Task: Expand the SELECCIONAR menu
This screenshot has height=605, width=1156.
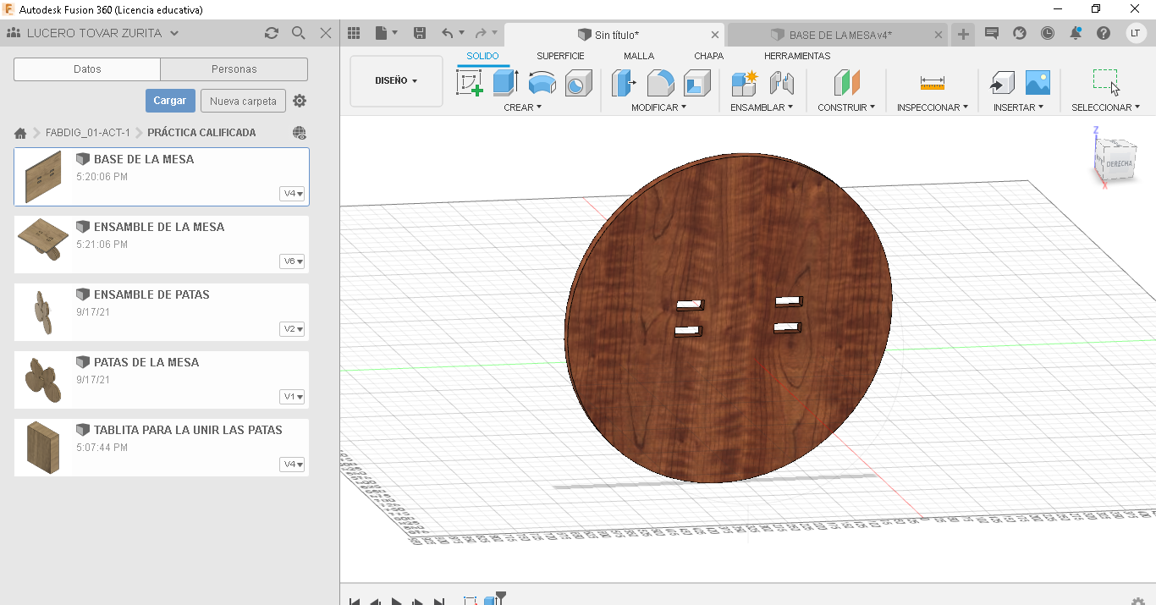Action: pos(1105,107)
